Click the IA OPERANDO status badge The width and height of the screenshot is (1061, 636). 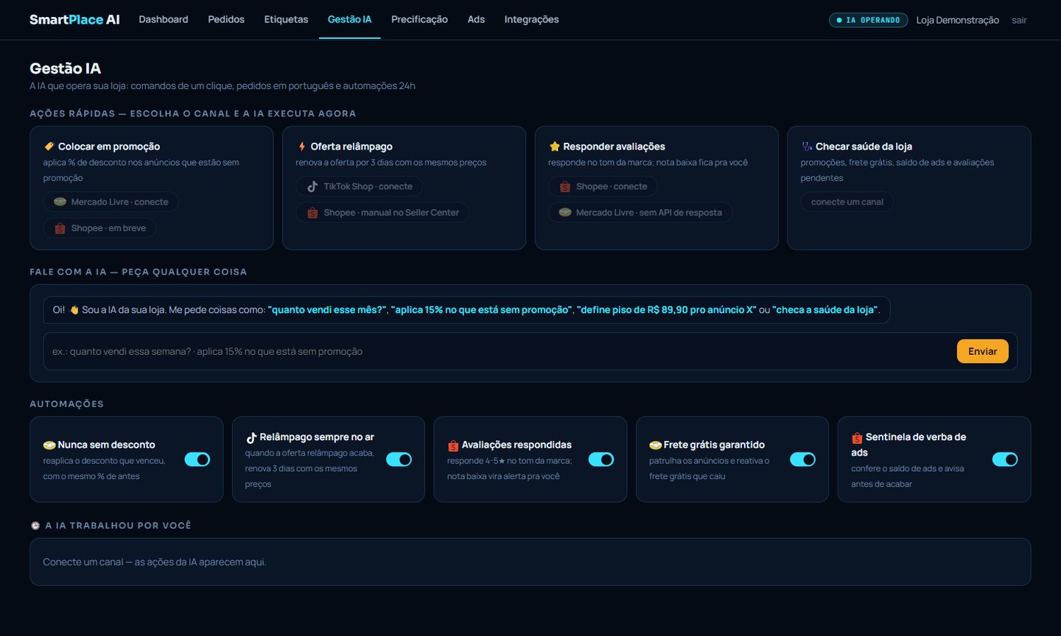[868, 20]
